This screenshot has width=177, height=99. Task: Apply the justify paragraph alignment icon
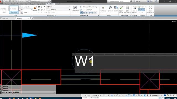pyautogui.click(x=92, y=13)
